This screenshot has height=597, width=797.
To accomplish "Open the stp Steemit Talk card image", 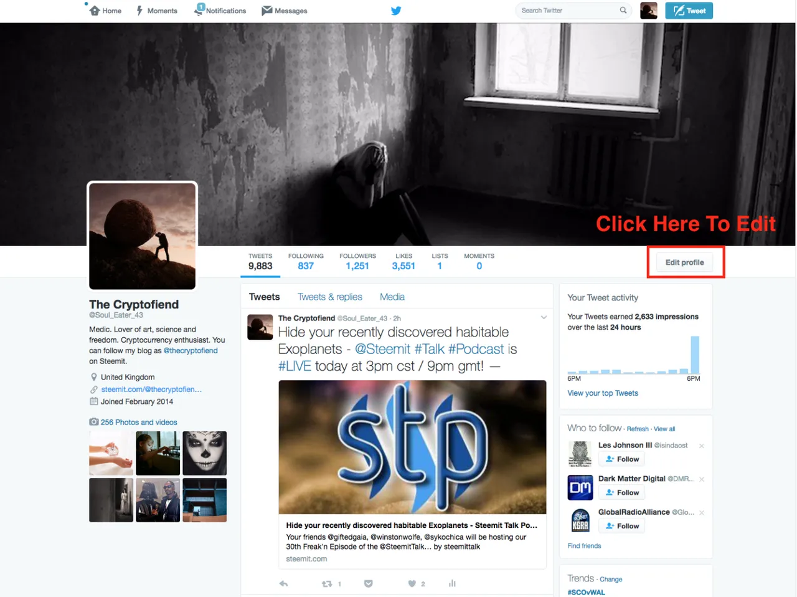I will pos(412,447).
